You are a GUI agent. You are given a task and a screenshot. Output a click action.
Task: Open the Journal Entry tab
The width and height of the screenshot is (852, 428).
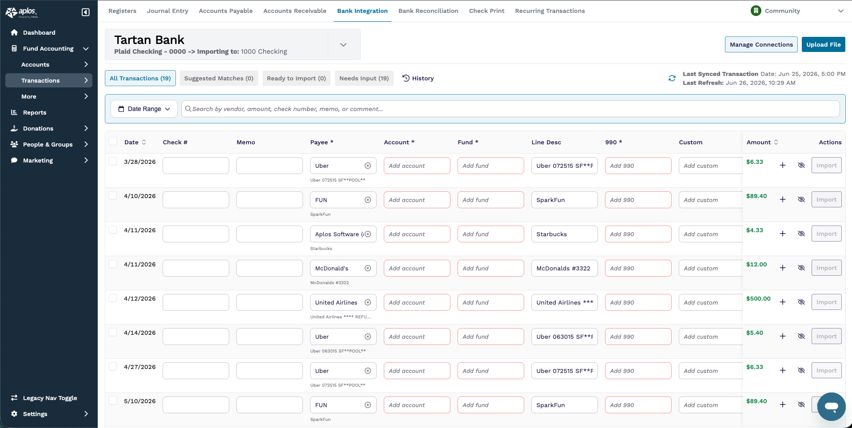click(167, 11)
